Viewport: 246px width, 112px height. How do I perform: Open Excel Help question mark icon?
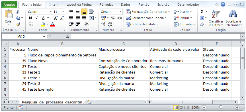point(223,4)
